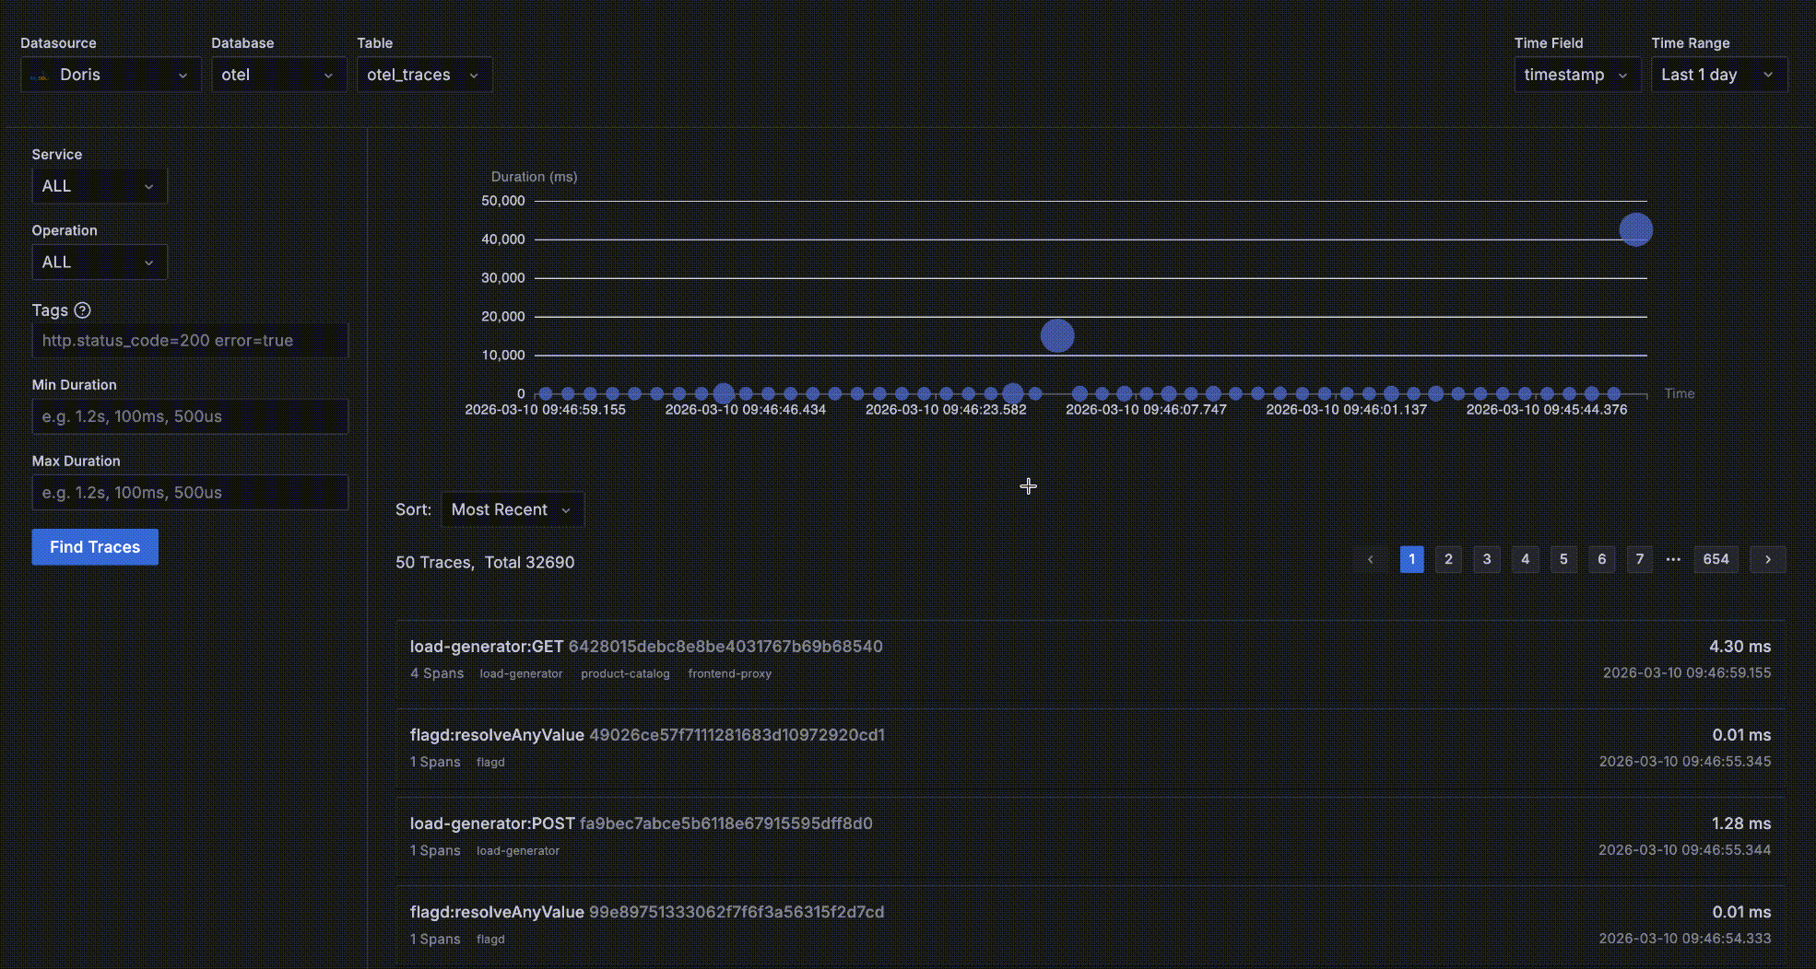Click timestamp 2026-03-10 09:46:55.345
Image resolution: width=1816 pixels, height=969 pixels.
[x=1685, y=762]
